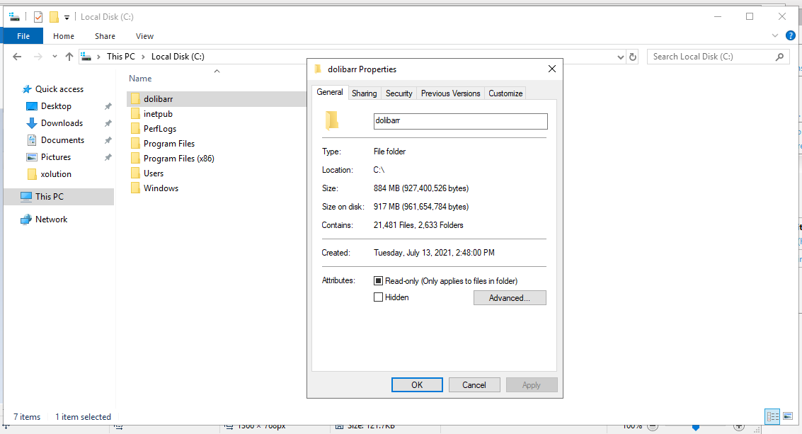Image resolution: width=802 pixels, height=434 pixels.
Task: Close the dolibarr Properties dialog
Action: [x=552, y=69]
